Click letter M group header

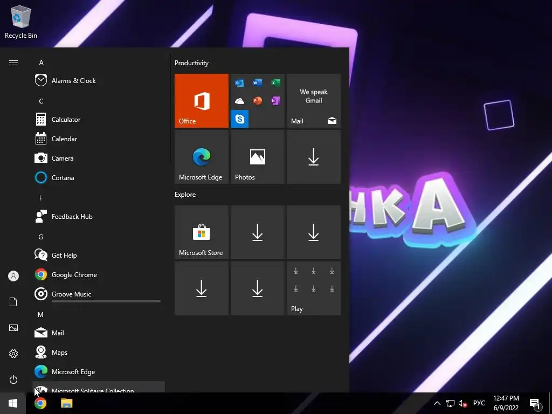pyautogui.click(x=41, y=314)
